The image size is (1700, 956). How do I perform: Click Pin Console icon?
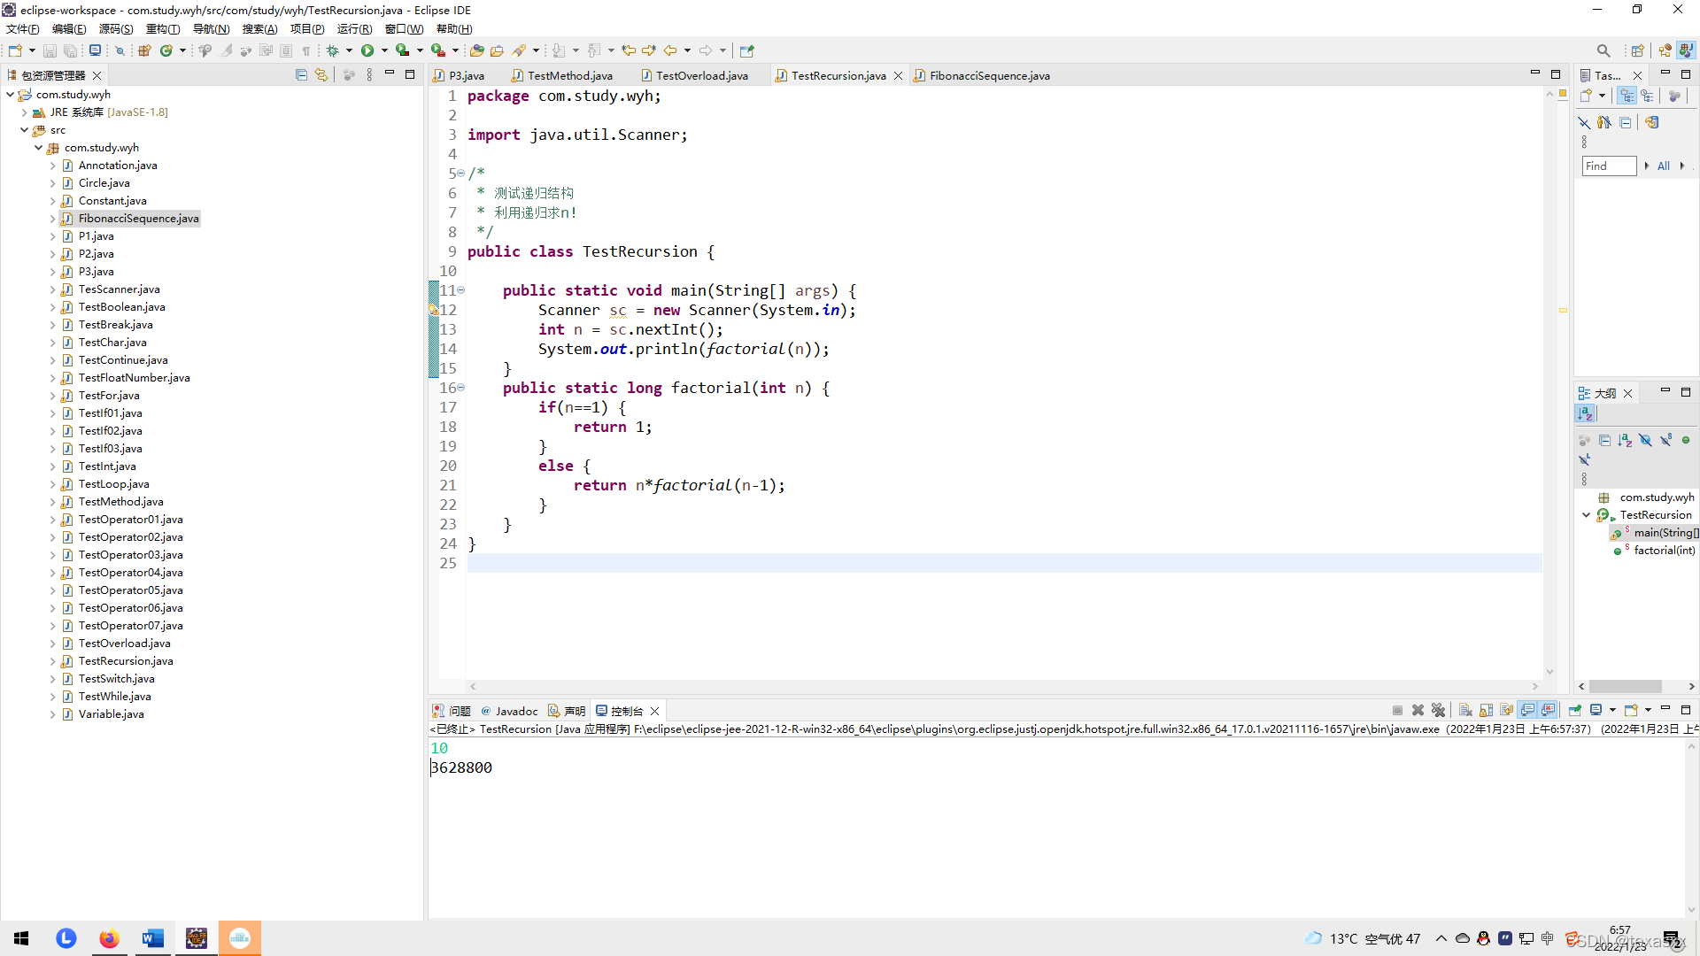tap(1575, 710)
